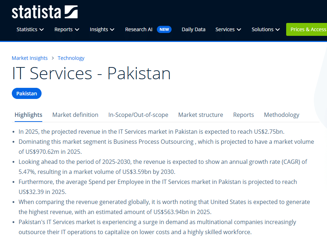Switch to the Market structure tab
327x242 pixels.
click(x=201, y=115)
